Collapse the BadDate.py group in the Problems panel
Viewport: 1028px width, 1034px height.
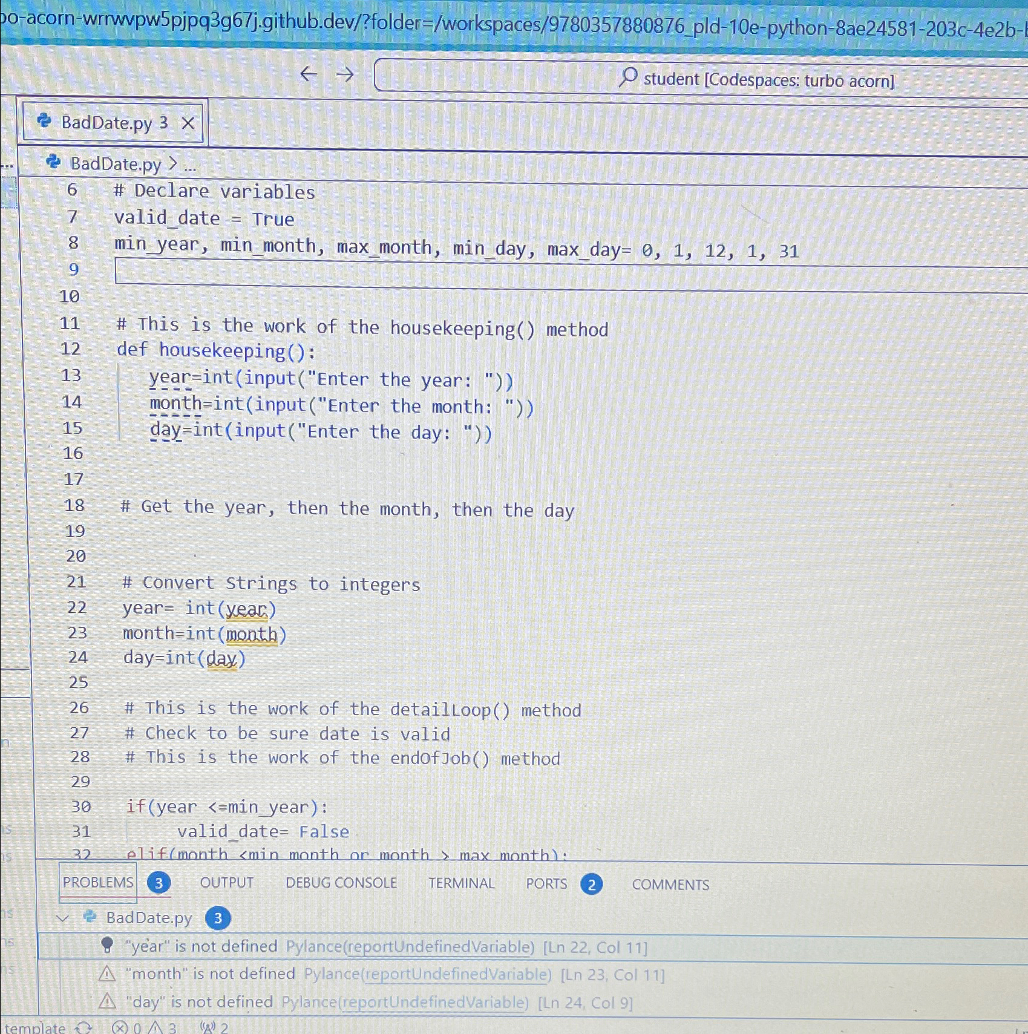pyautogui.click(x=63, y=918)
